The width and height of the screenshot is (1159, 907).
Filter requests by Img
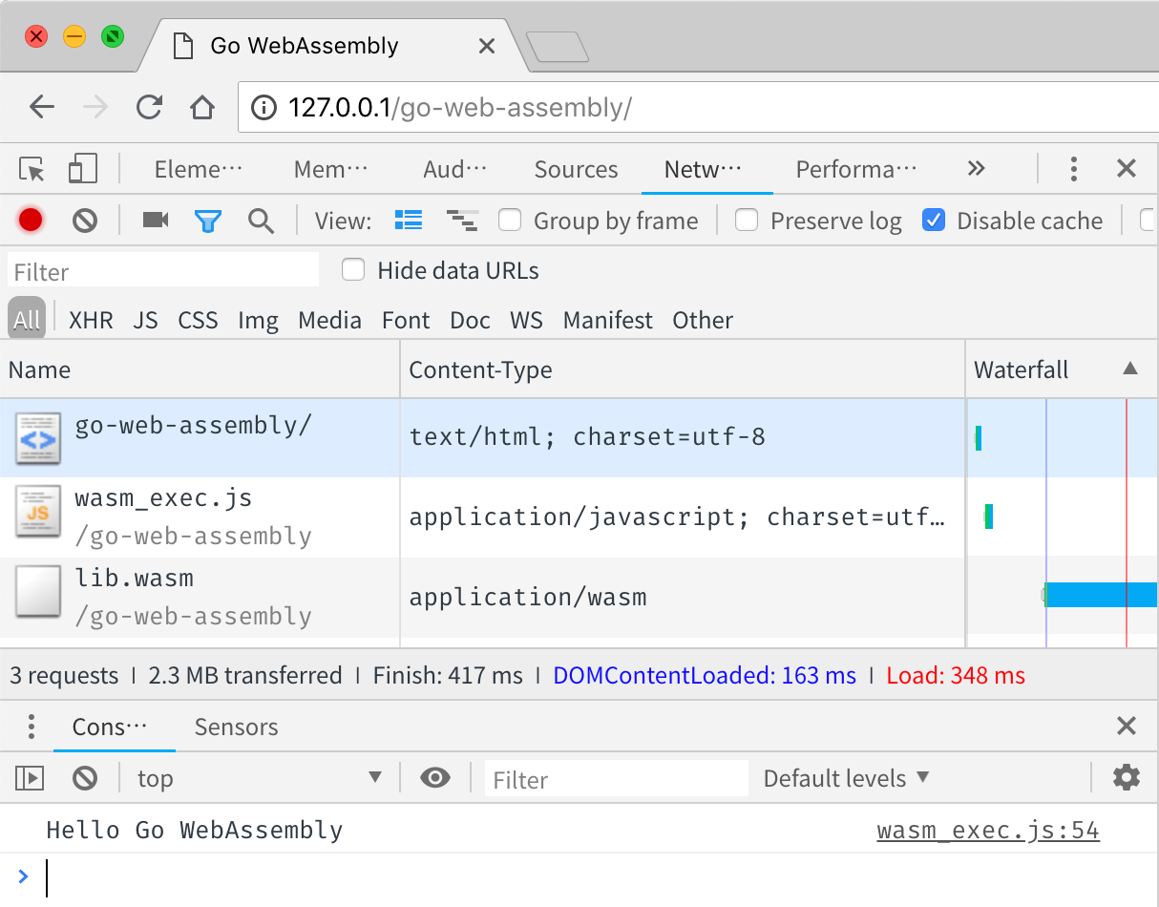(258, 320)
